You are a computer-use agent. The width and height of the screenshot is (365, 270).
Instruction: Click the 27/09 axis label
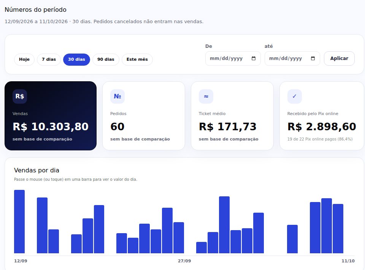tap(184, 261)
